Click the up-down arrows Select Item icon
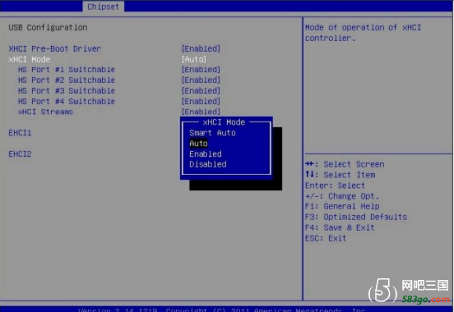The height and width of the screenshot is (312, 454). click(309, 174)
